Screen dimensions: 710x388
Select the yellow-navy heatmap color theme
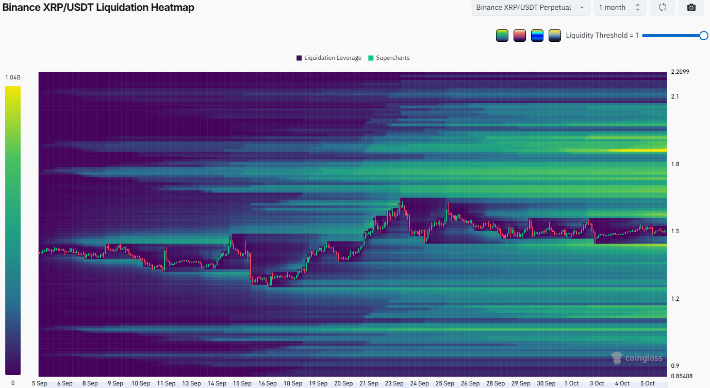pos(555,36)
